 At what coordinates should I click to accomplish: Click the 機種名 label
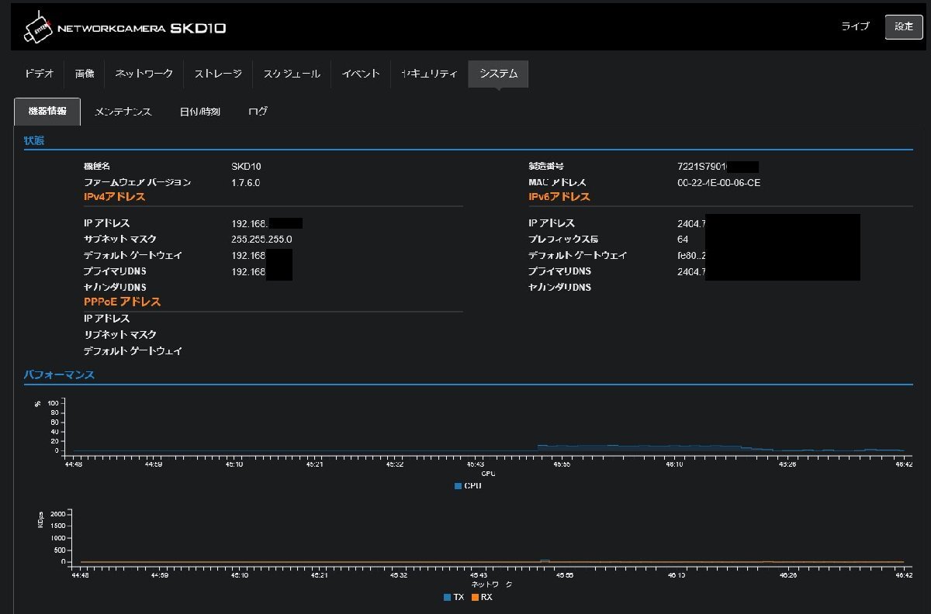click(x=97, y=167)
